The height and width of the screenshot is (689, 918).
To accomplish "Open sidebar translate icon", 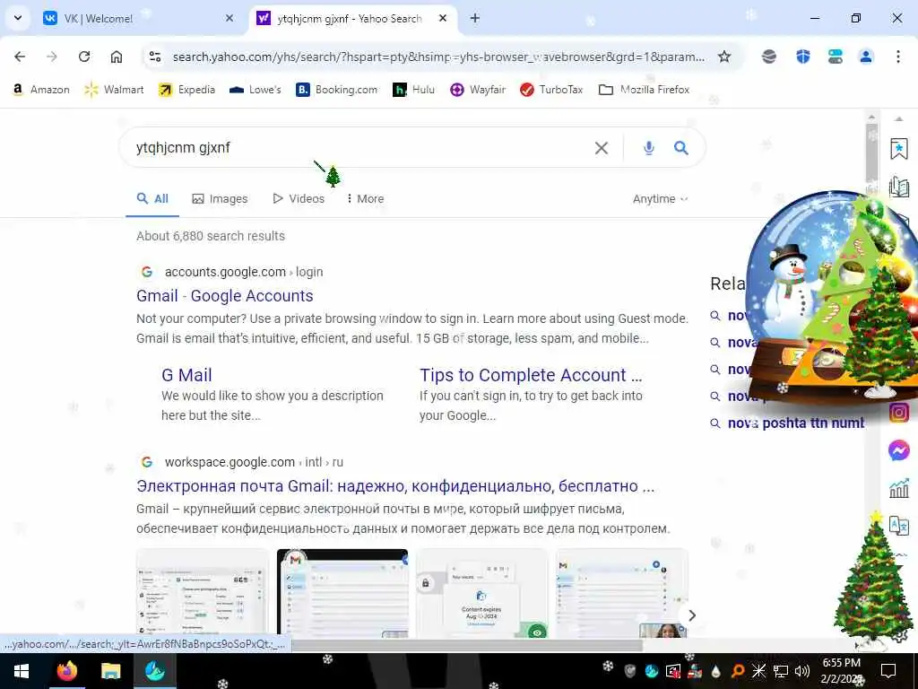I will [x=898, y=525].
